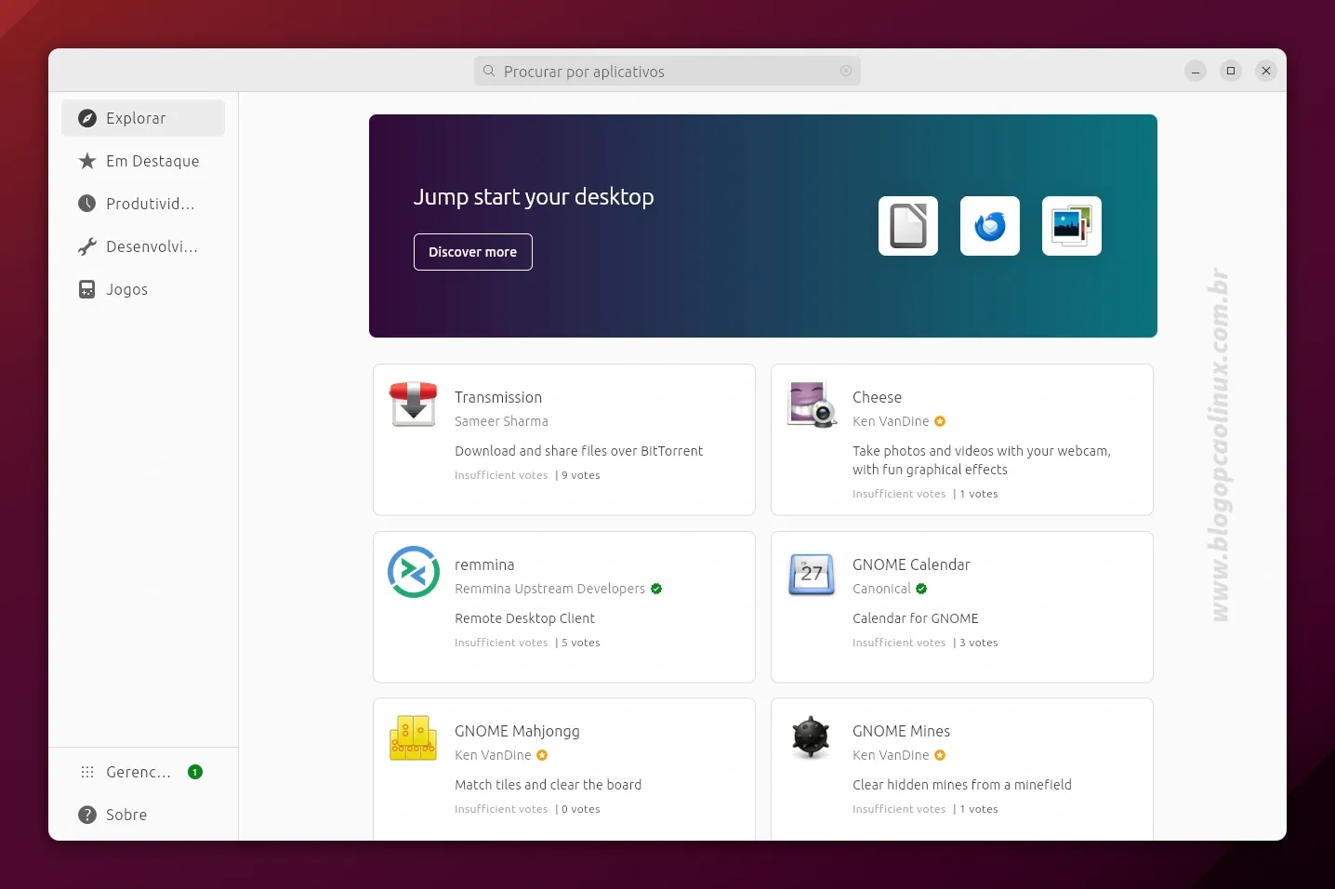Open the LibreOffice icon in the banner
Viewport: 1335px width, 889px height.
tap(908, 226)
